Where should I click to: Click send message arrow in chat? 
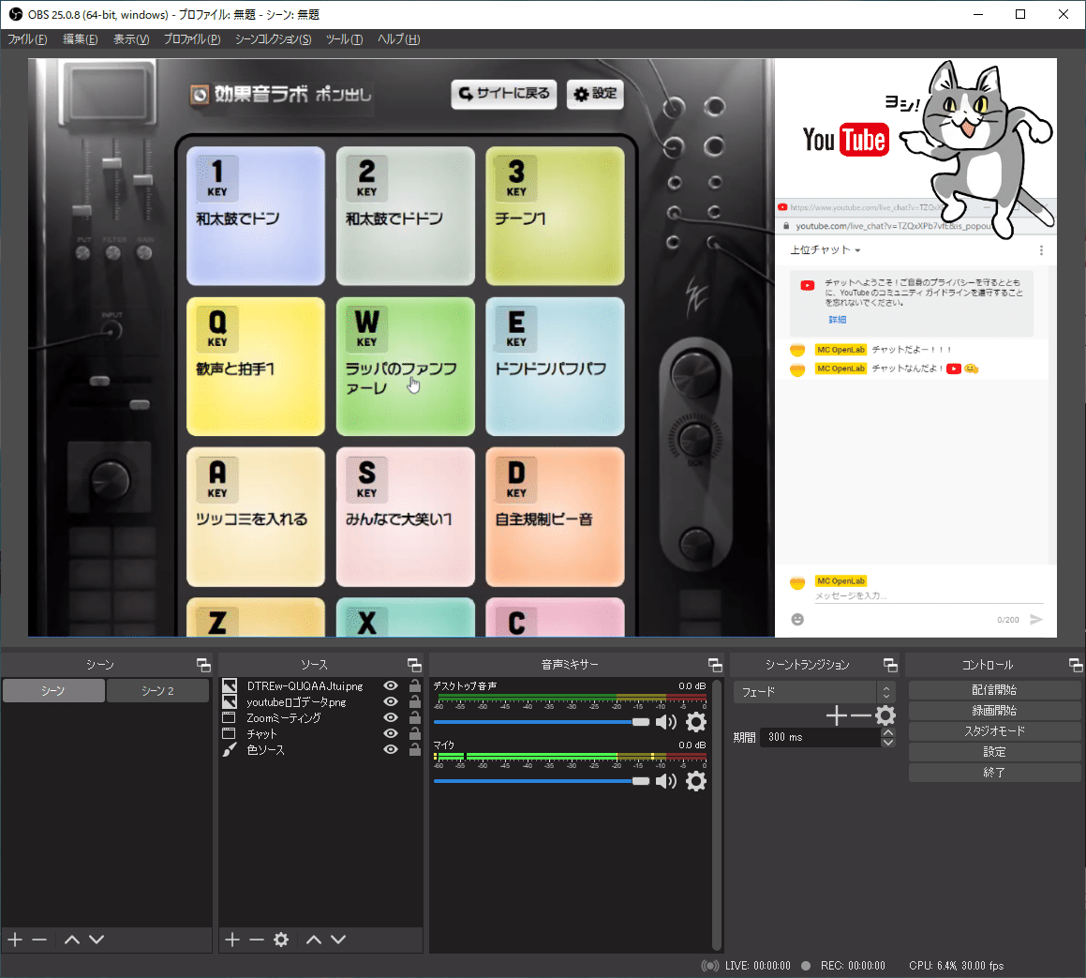pyautogui.click(x=1036, y=619)
